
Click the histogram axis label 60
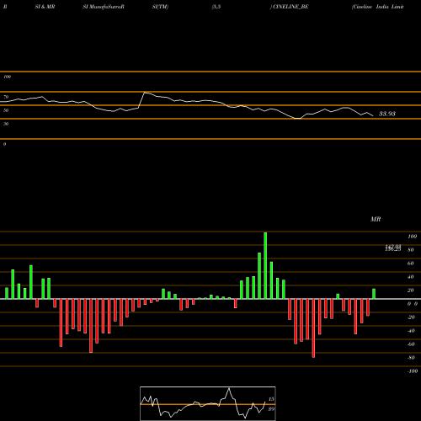point(411,264)
